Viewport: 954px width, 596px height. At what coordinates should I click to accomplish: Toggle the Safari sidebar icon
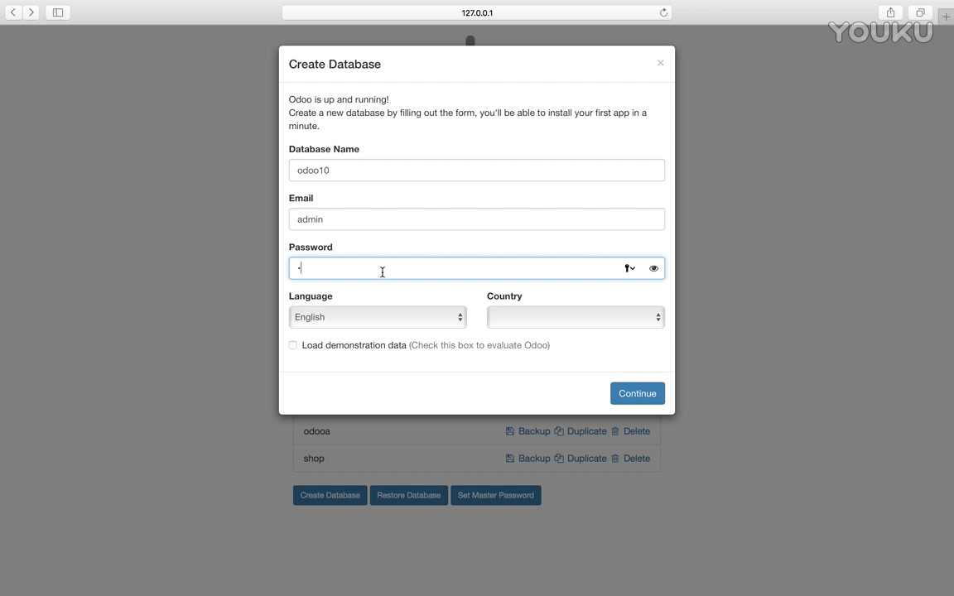(x=58, y=12)
